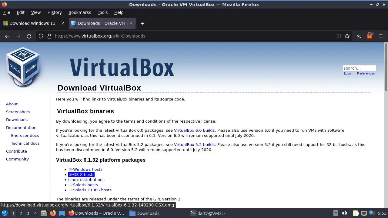Open the History menu
This screenshot has height=218, width=388.
pyautogui.click(x=55, y=12)
